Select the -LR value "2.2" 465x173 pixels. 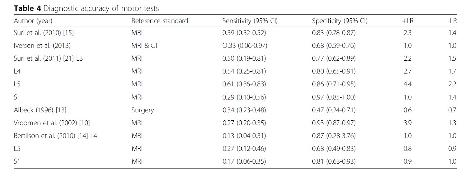point(452,84)
